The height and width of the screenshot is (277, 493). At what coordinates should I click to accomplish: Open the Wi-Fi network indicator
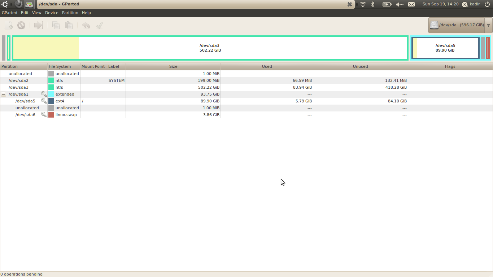coord(363,4)
